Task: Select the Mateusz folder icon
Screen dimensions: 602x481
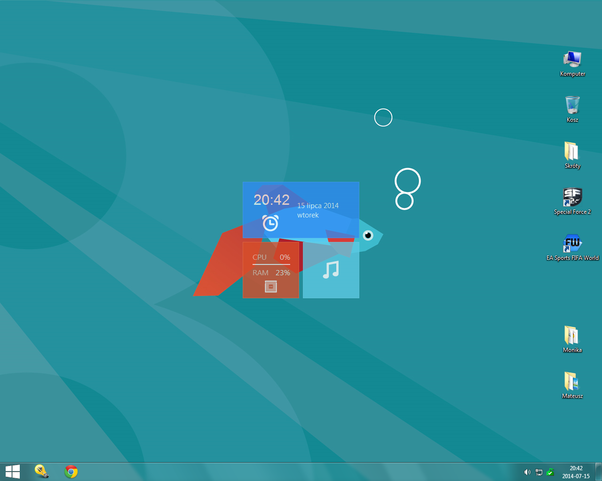Action: coord(572,385)
